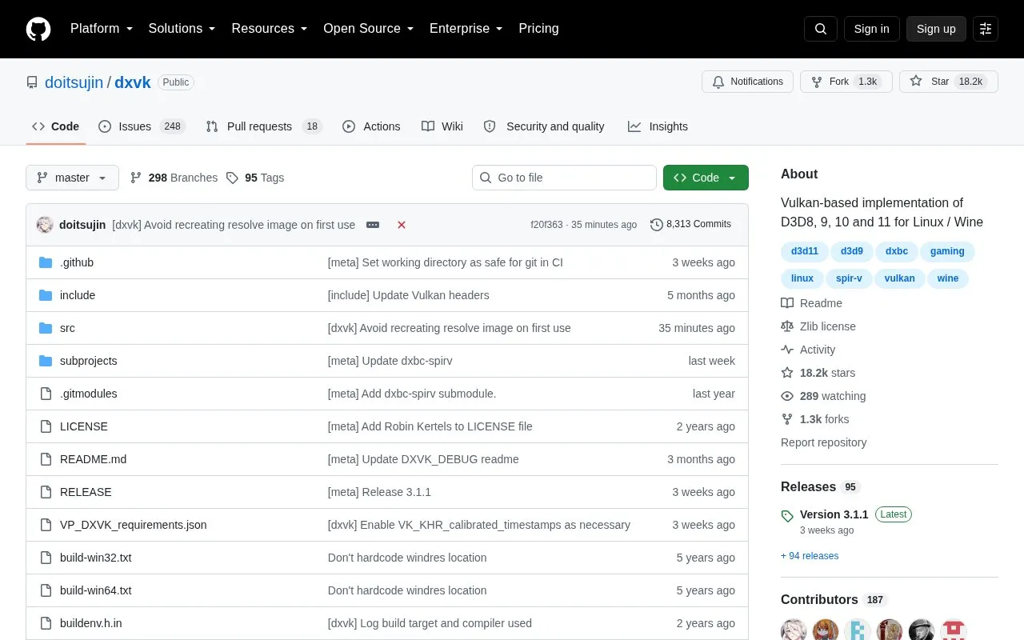Open the Insights tab
1024x640 pixels.
coord(658,126)
